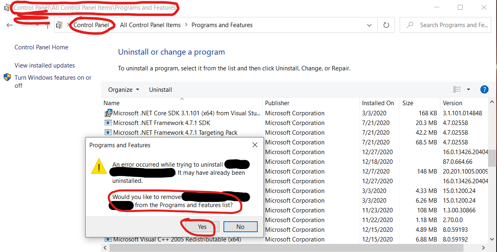Viewport: 497px width, 252px height.
Task: Open the Organize dropdown menu
Action: point(124,90)
